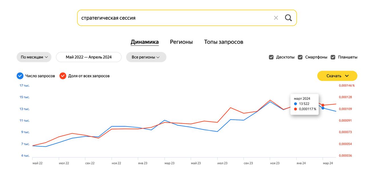This screenshot has width=365, height=174.
Task: Click the 'Скачать' download button
Action: click(334, 76)
